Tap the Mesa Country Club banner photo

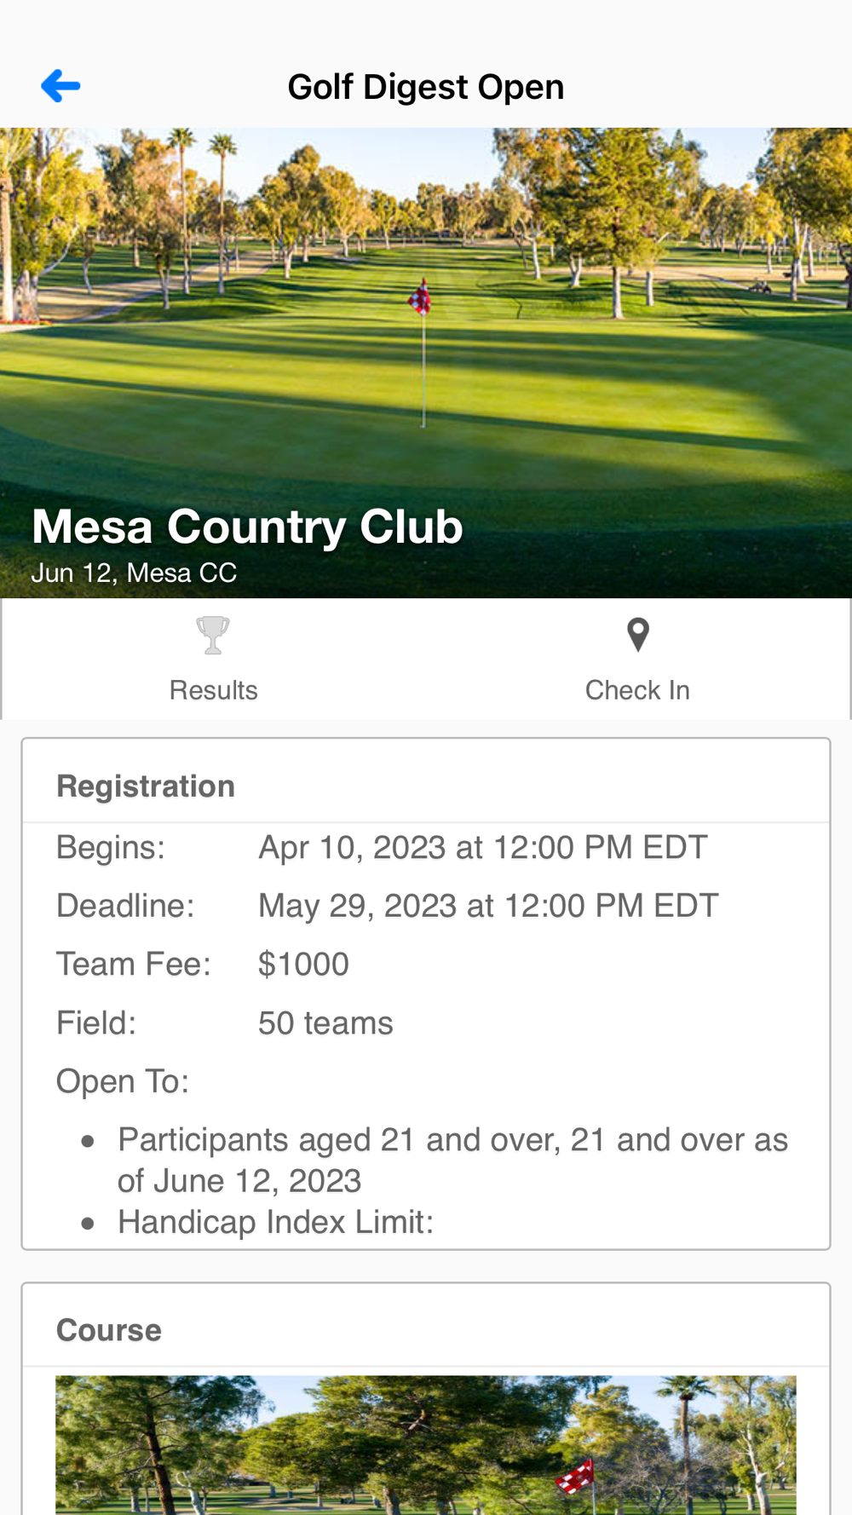coord(426,363)
